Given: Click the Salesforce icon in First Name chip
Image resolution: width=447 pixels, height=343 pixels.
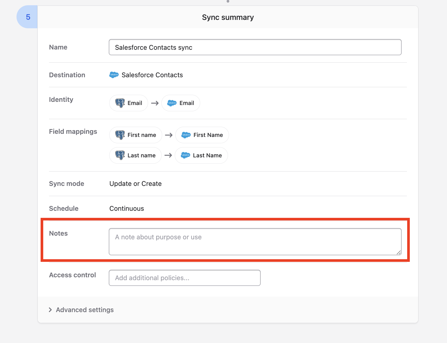Looking at the screenshot, I should pos(186,135).
